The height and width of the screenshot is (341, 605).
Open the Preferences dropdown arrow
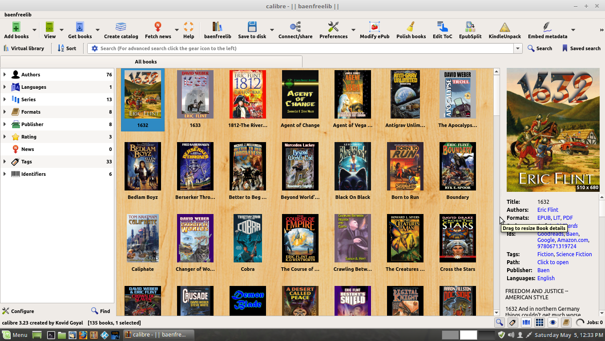click(x=353, y=30)
